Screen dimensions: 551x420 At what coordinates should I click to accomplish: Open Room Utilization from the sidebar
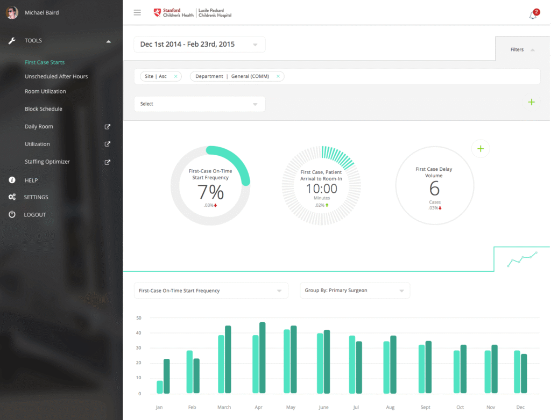point(45,91)
